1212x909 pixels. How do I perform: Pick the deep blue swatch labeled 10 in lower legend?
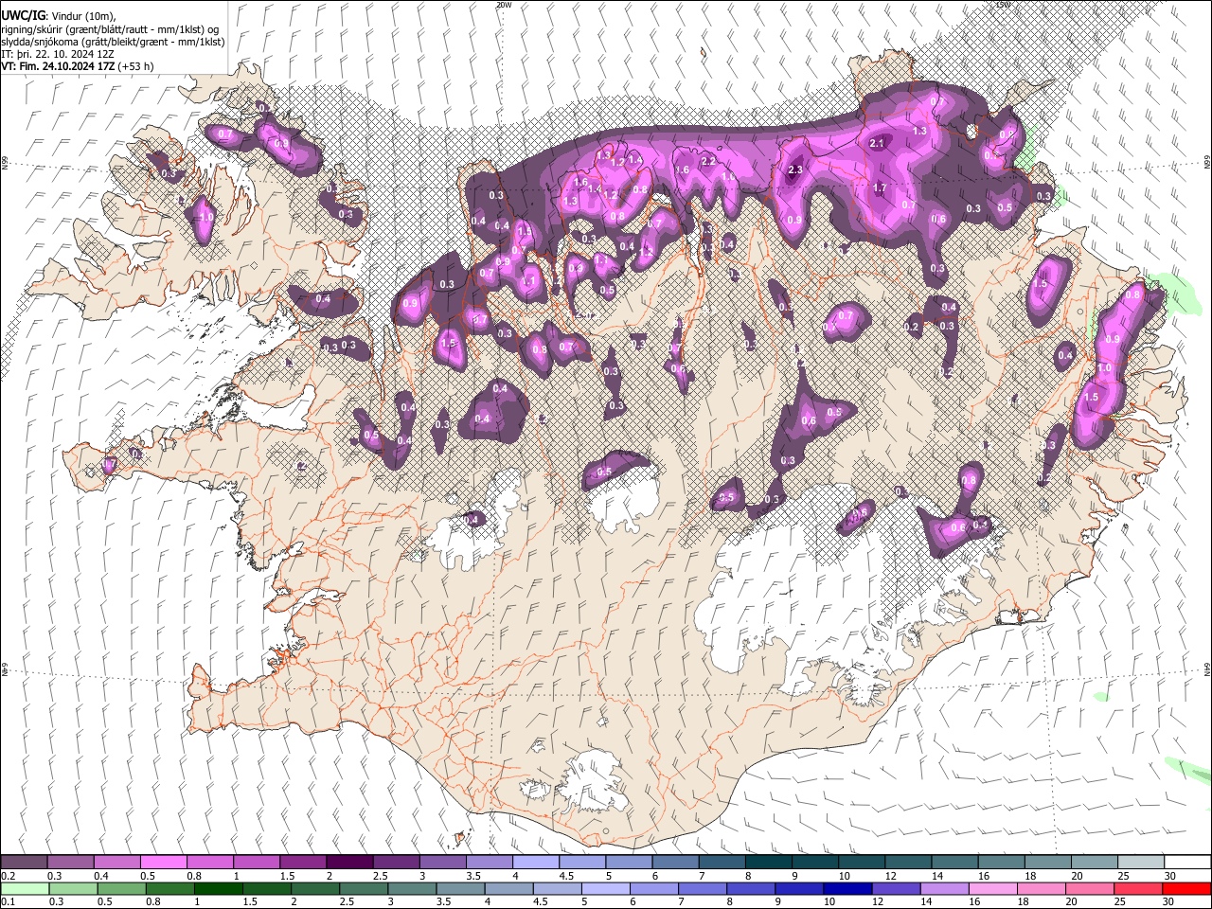coord(847,888)
